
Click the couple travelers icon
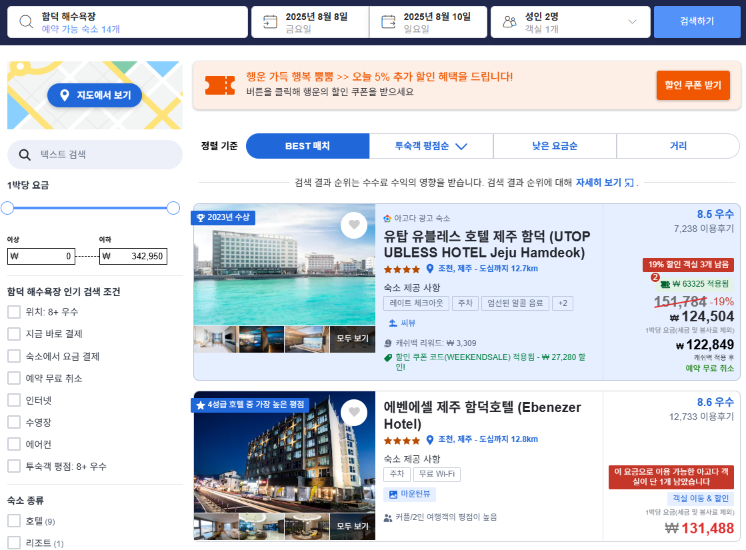coord(388,517)
